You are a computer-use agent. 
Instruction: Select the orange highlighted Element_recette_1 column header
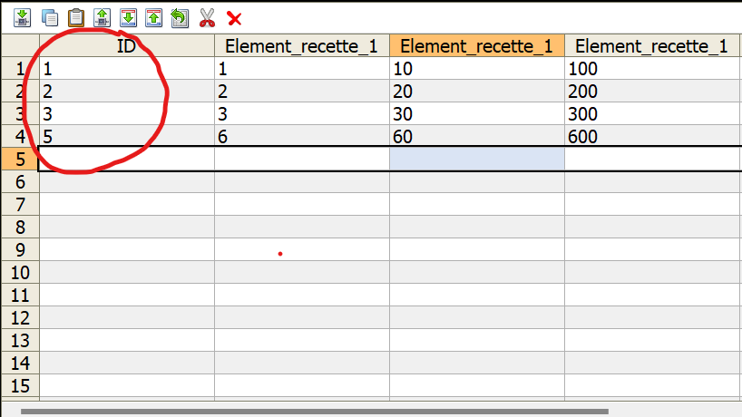coord(477,46)
